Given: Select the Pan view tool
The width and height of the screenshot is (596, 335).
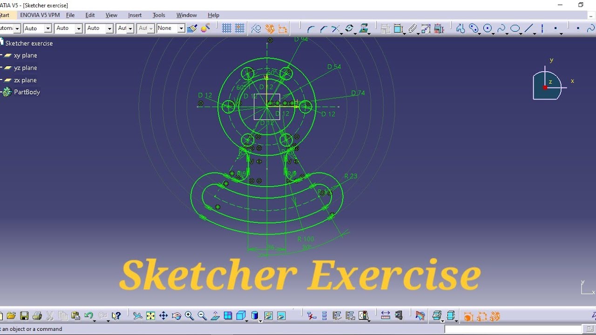Looking at the screenshot, I should coord(163,316).
